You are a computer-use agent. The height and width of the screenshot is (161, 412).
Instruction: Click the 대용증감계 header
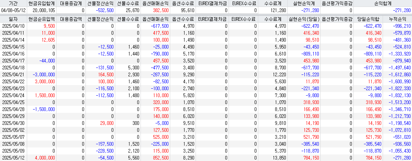(x=71, y=3)
